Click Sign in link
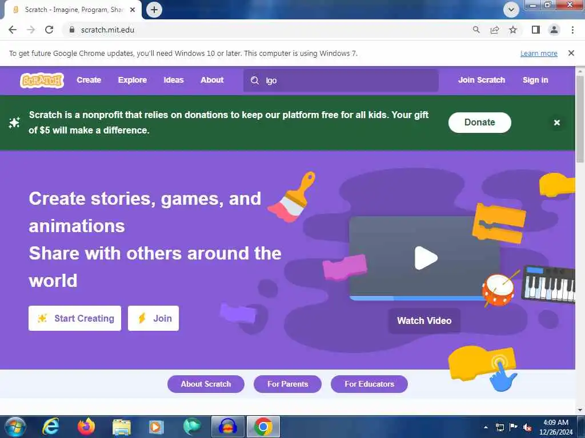 (535, 80)
